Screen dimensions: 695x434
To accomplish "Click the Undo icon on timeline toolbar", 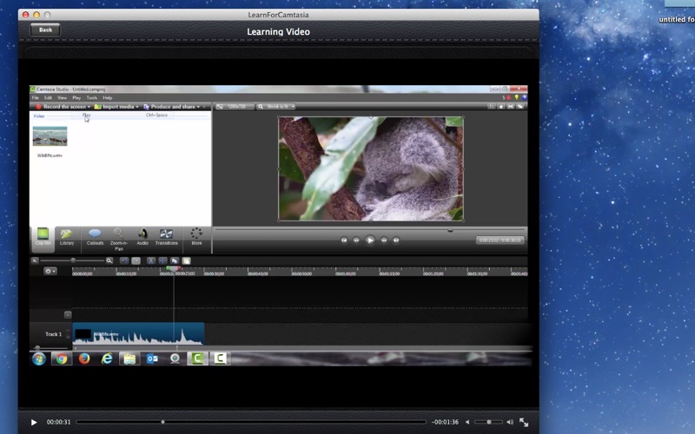I will [124, 261].
